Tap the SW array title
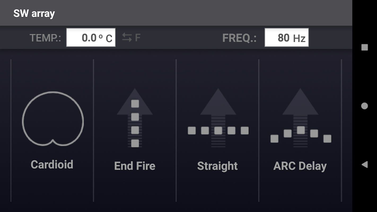Viewport: 377px width, 212px height. point(34,13)
